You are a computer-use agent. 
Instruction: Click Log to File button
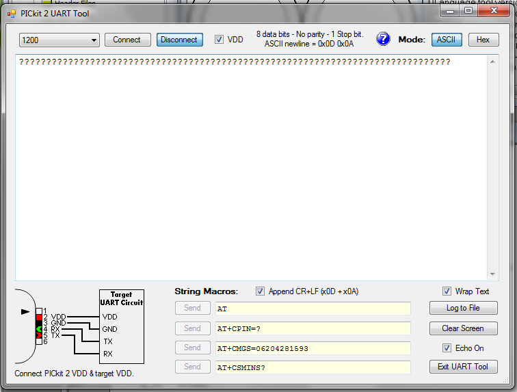463,308
